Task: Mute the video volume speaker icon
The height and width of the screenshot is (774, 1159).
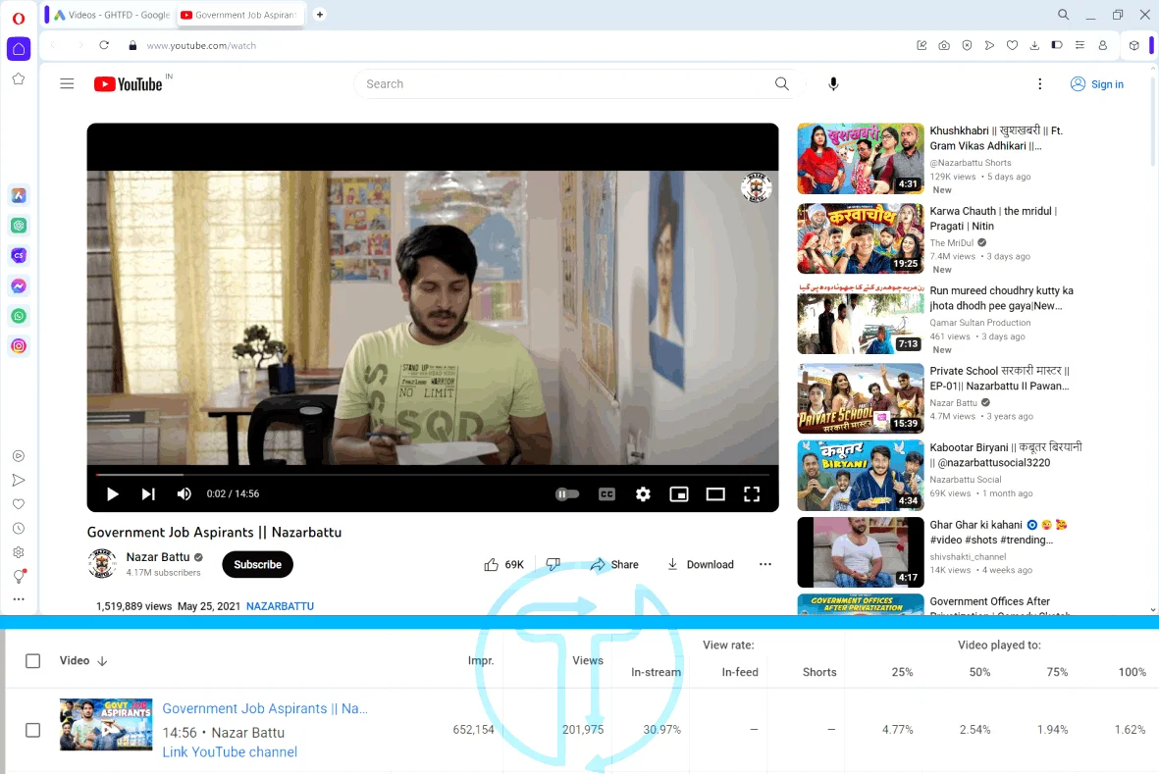Action: tap(184, 494)
